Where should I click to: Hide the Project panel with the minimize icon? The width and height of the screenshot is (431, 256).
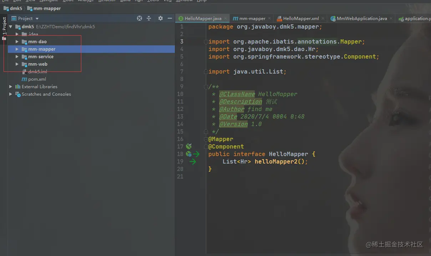(x=169, y=18)
